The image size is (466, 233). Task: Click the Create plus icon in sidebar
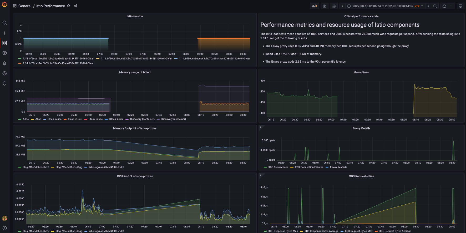(4, 33)
